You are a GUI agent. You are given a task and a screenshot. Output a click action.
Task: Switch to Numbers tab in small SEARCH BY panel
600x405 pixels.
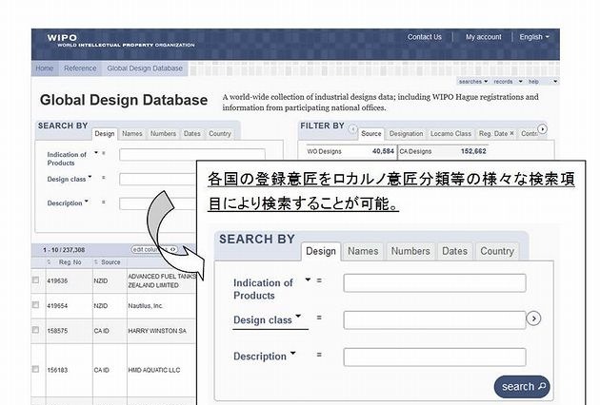click(163, 134)
